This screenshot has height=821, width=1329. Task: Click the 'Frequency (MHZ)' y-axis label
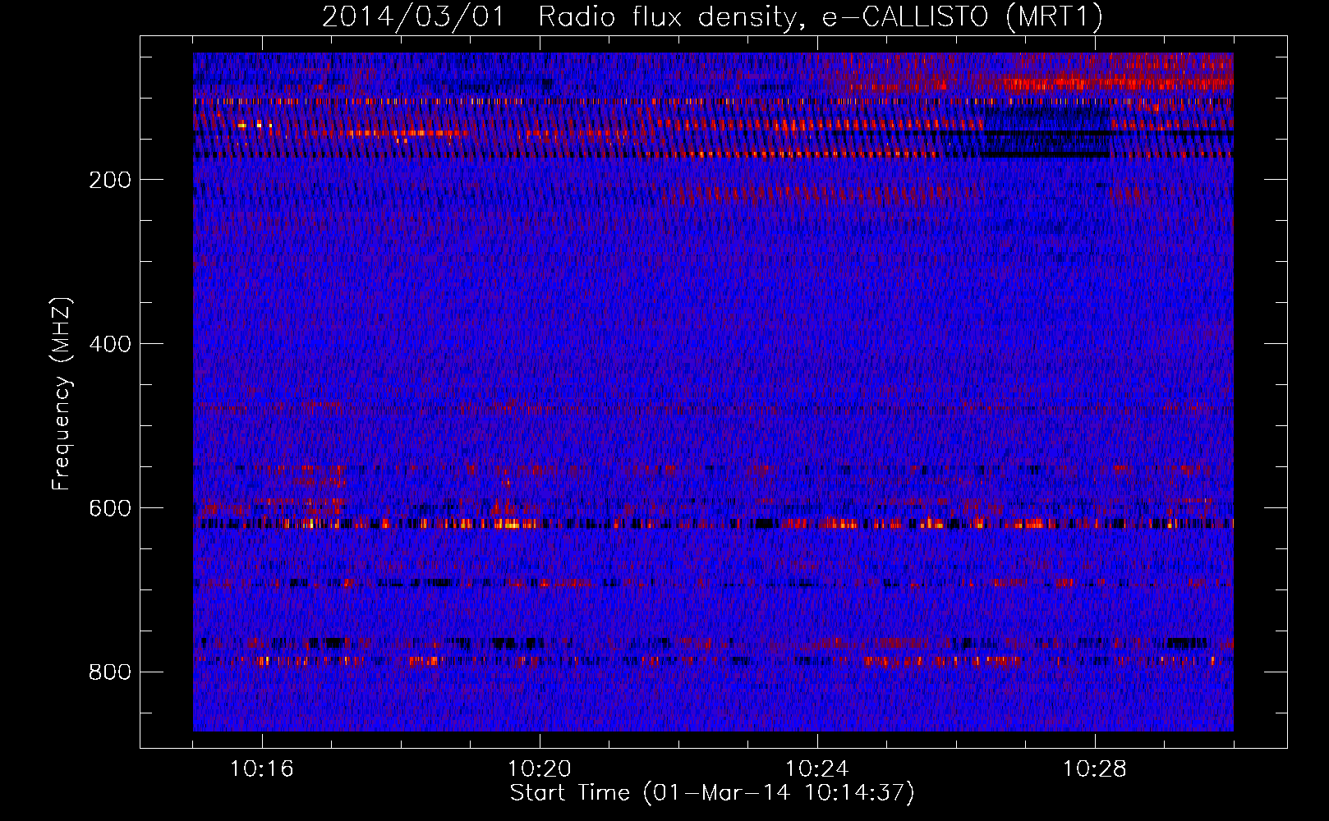coord(62,394)
